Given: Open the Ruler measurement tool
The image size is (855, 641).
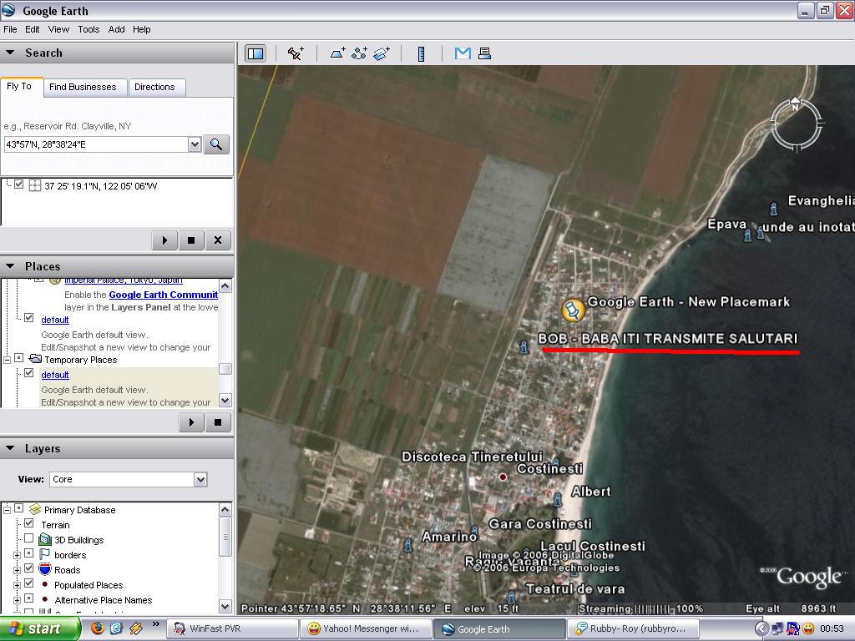Looking at the screenshot, I should click(x=421, y=53).
